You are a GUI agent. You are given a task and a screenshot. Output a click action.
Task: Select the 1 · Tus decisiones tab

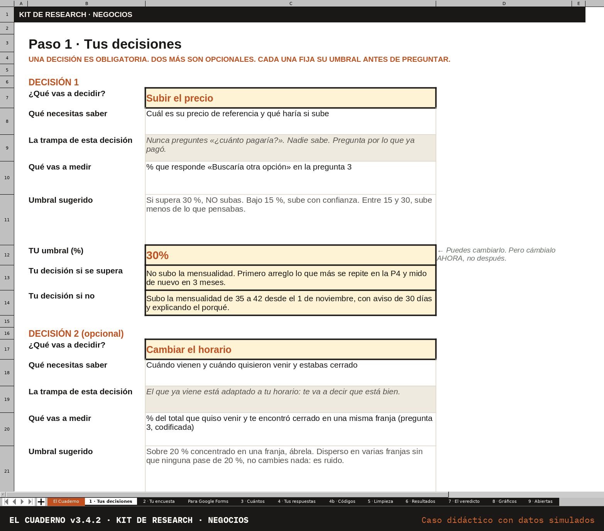[111, 502]
